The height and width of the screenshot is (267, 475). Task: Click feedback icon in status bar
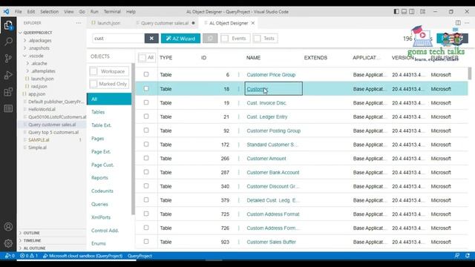click(x=457, y=256)
